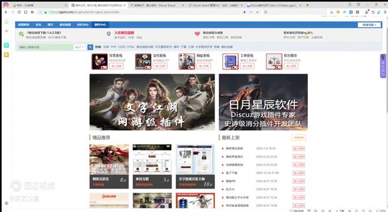Click the undo closed-tab arrow icon

(x=373, y=12)
